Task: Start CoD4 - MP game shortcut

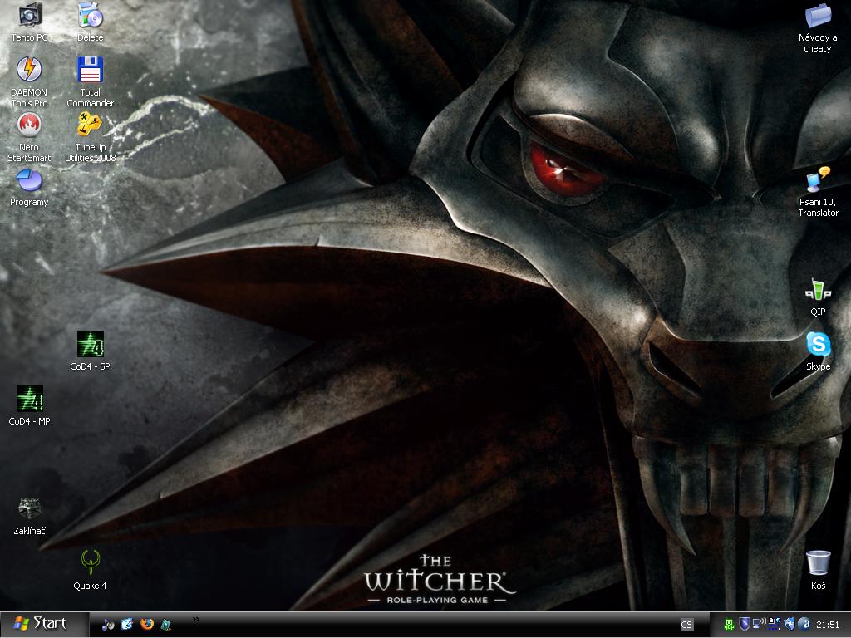Action: pos(29,405)
